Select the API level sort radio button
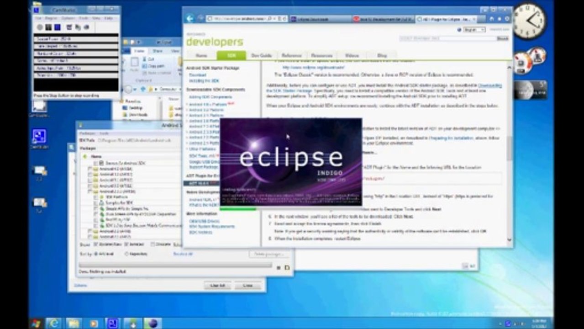 (x=96, y=254)
